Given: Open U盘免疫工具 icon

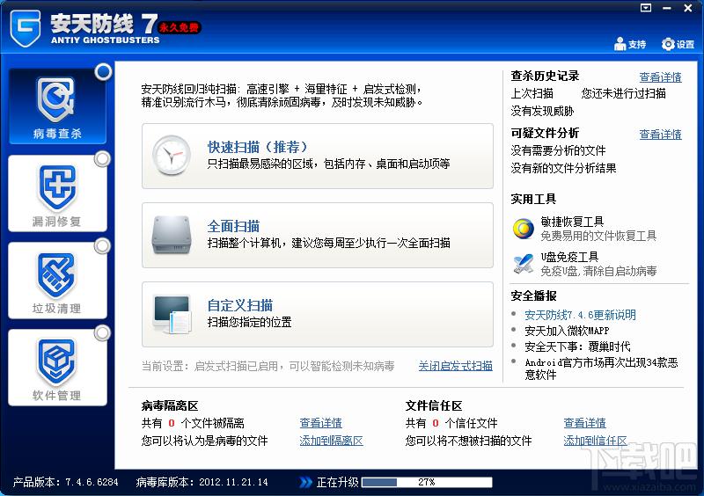Looking at the screenshot, I should pos(523,264).
